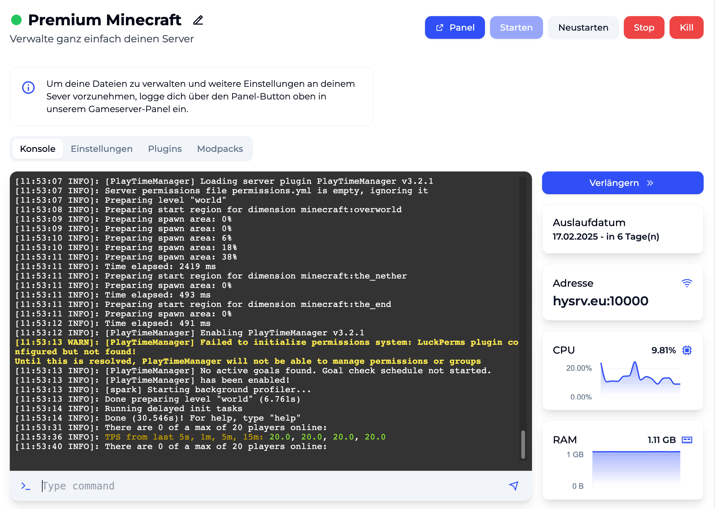The image size is (715, 509).
Task: Click the external link icon on Panel
Action: [440, 27]
